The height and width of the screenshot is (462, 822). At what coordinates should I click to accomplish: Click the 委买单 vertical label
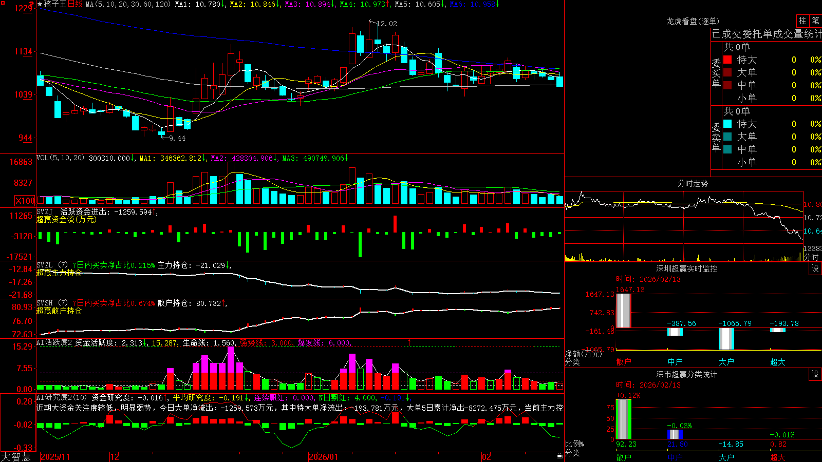[x=716, y=73]
